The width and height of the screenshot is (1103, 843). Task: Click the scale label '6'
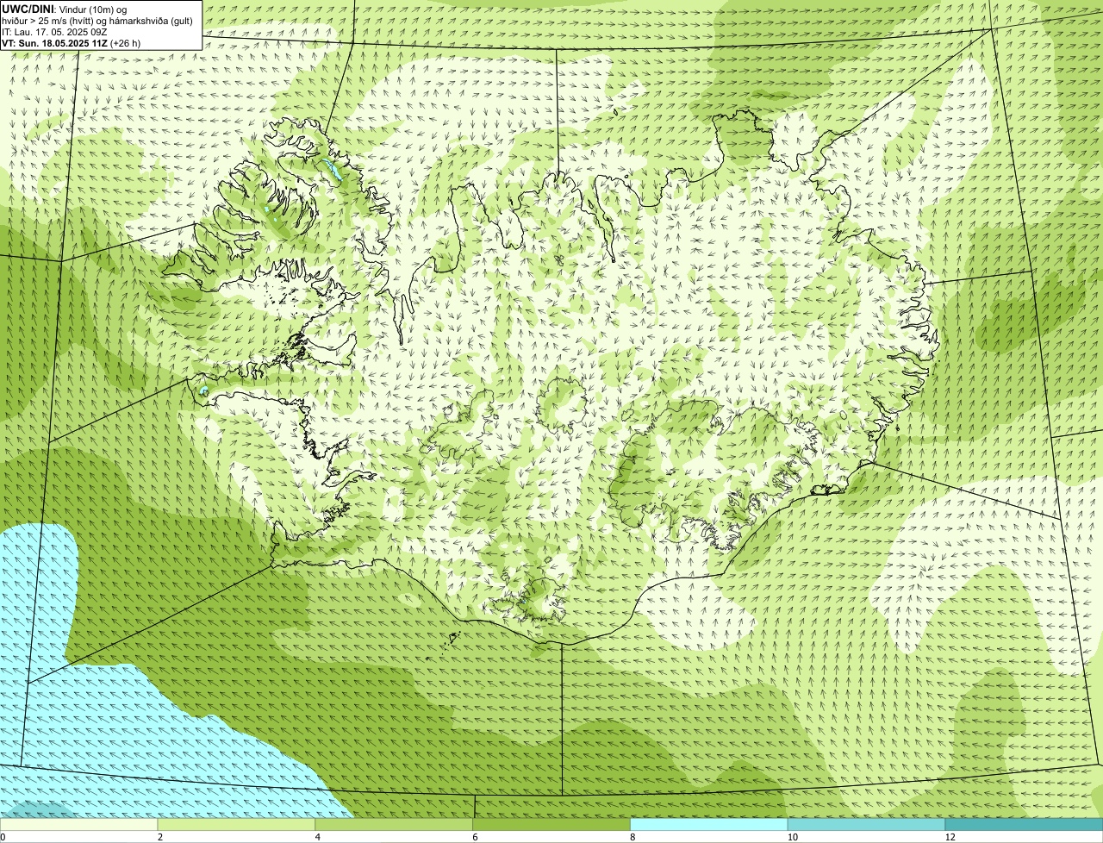[x=475, y=837]
